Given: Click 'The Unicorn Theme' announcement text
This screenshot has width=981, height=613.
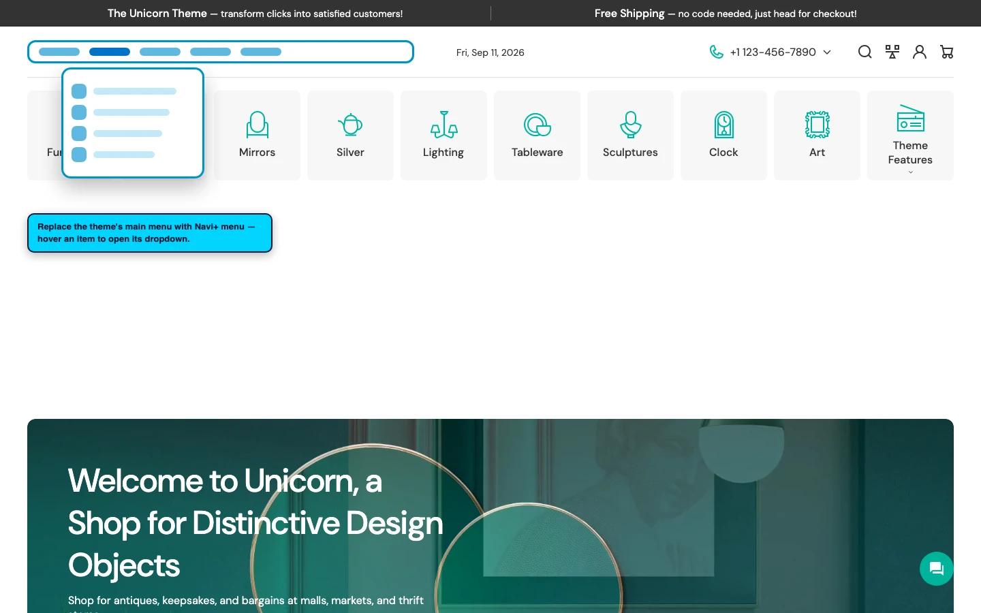Looking at the screenshot, I should point(157,13).
